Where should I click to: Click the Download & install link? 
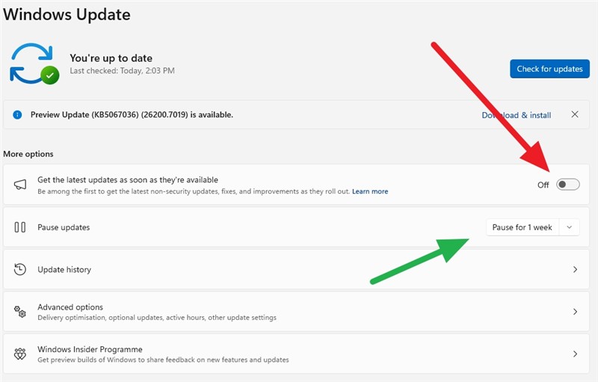click(516, 115)
